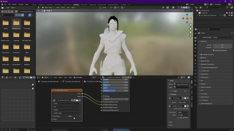Viewport: 234px width, 131px height.
Task: Open Repeat extension dropdown in image node
Action: [x=67, y=110]
